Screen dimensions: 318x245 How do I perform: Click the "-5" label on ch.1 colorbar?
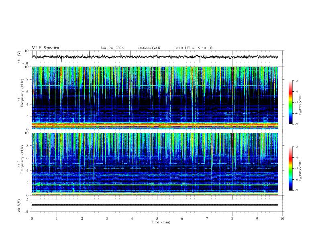(x=296, y=102)
